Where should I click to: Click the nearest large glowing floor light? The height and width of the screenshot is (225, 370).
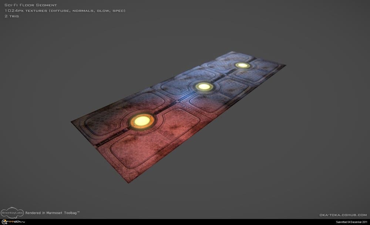(x=141, y=120)
